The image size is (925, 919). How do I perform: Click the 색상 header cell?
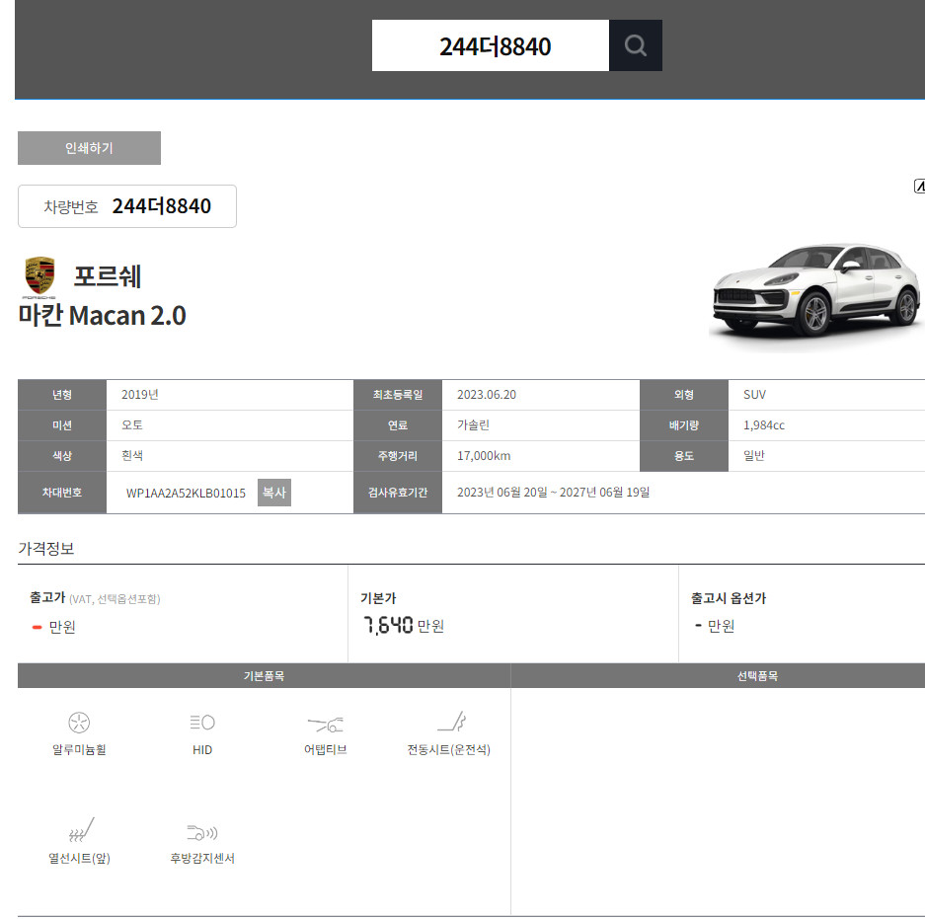62,456
